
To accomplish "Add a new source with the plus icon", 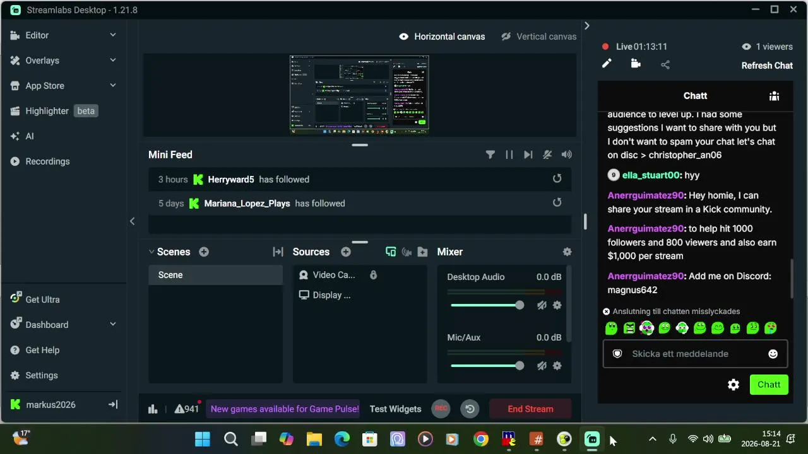I will (x=346, y=252).
